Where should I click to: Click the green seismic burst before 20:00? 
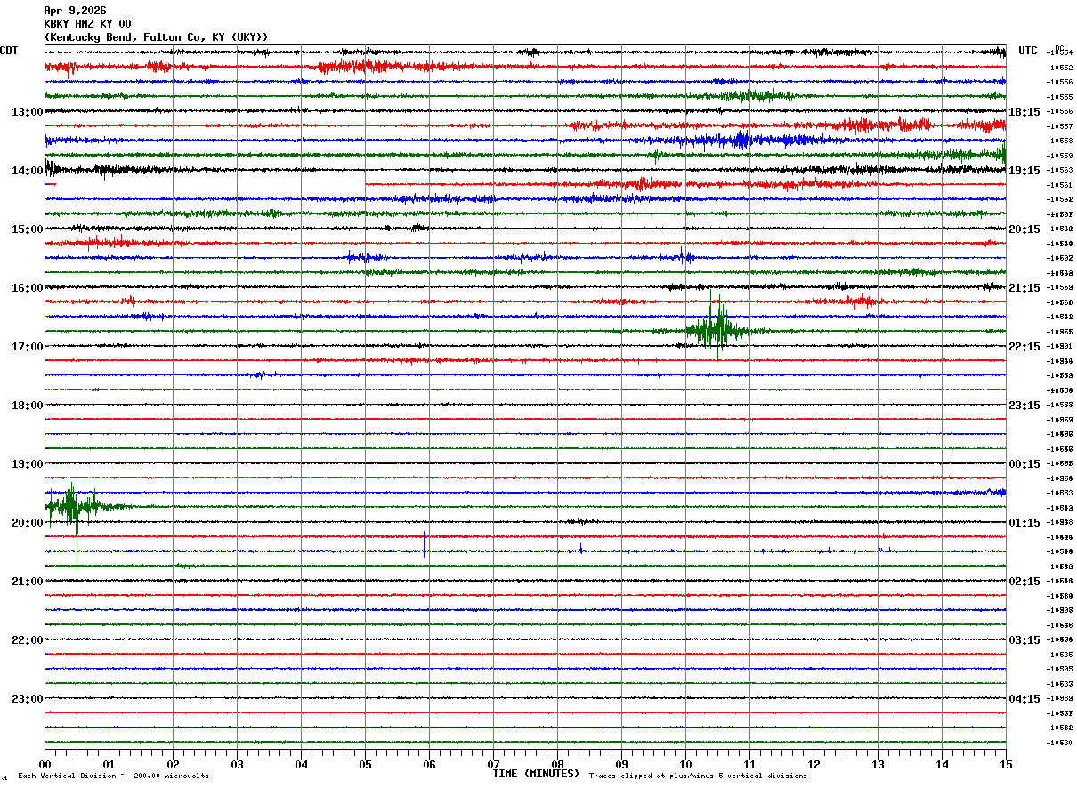(77, 509)
